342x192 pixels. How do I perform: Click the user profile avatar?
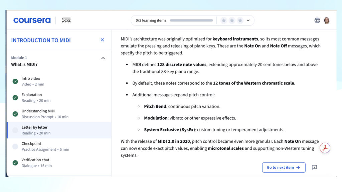[x=327, y=20]
